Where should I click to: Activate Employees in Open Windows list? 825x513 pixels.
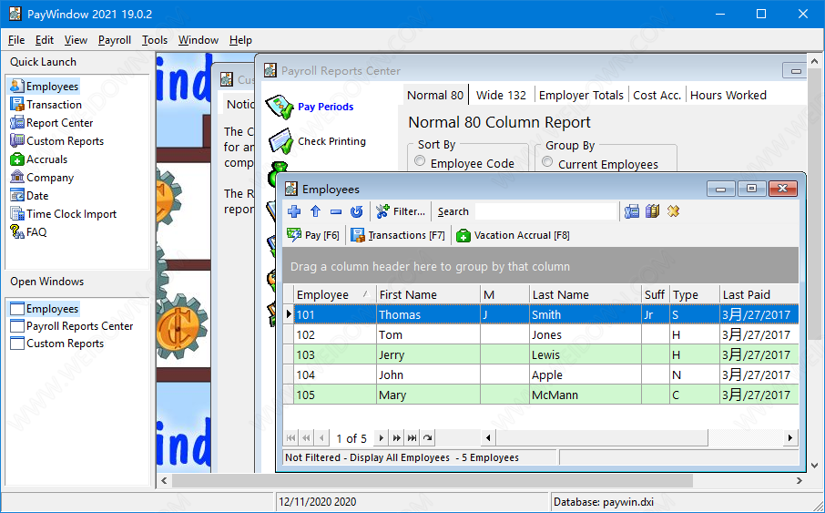[x=45, y=309]
